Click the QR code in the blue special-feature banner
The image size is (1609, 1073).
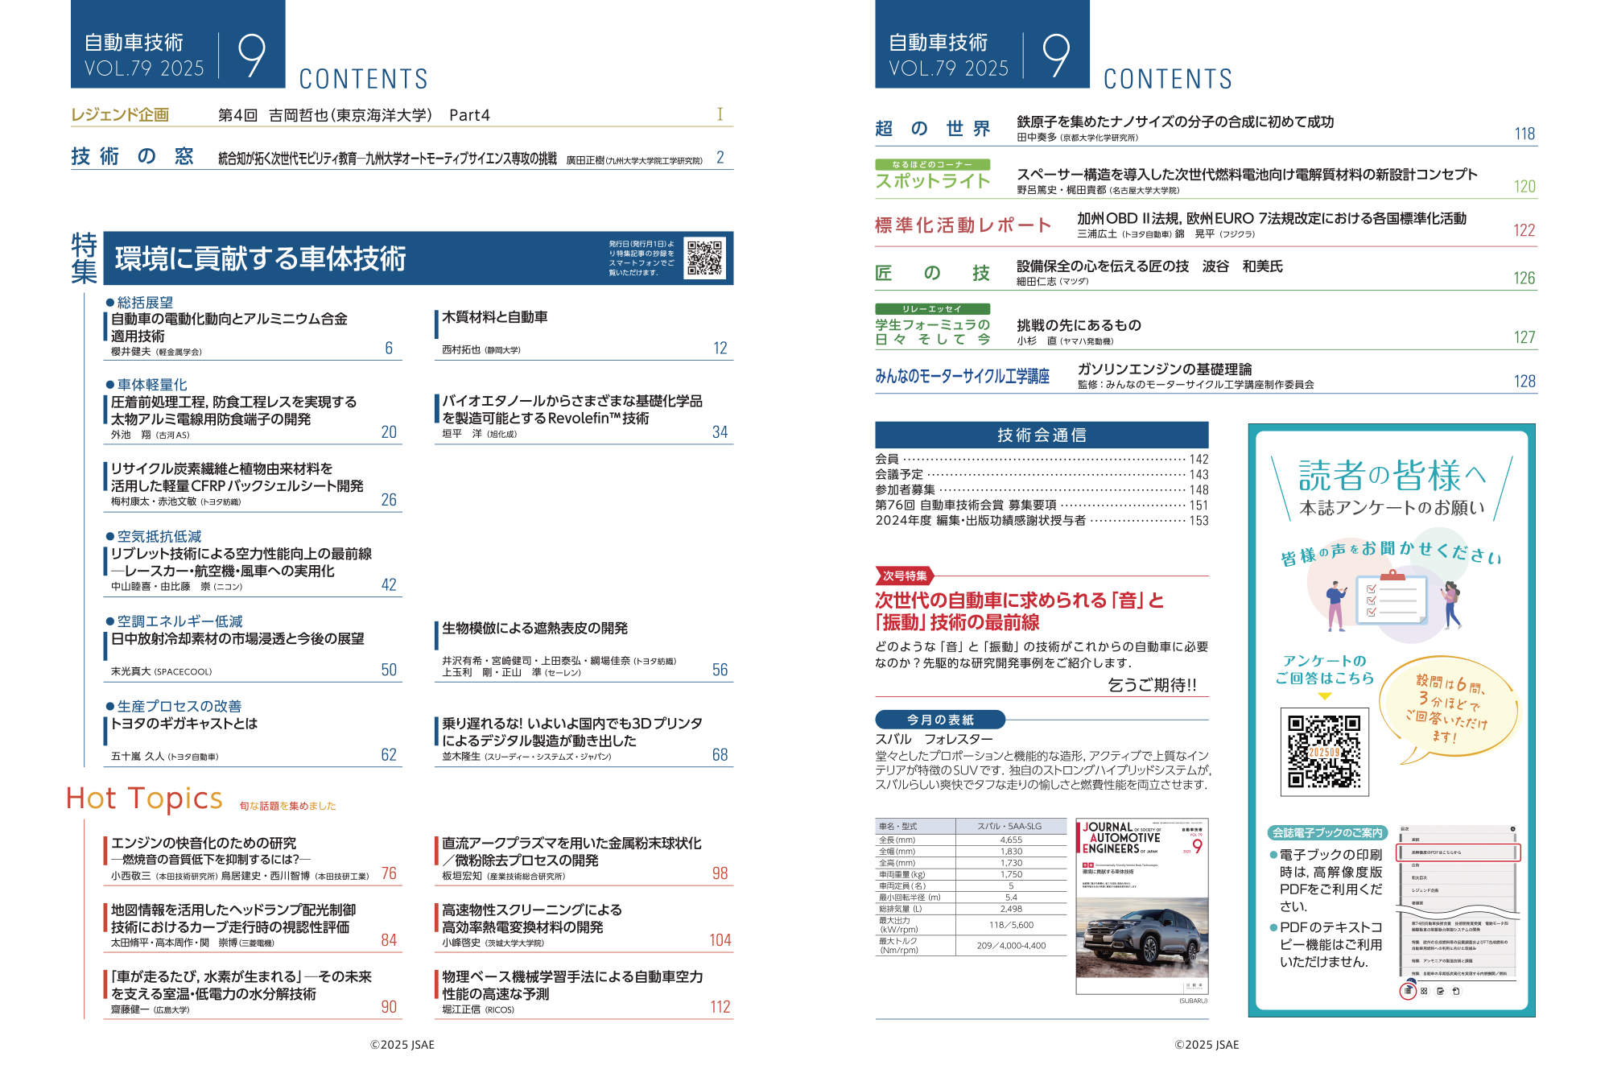pyautogui.click(x=705, y=258)
